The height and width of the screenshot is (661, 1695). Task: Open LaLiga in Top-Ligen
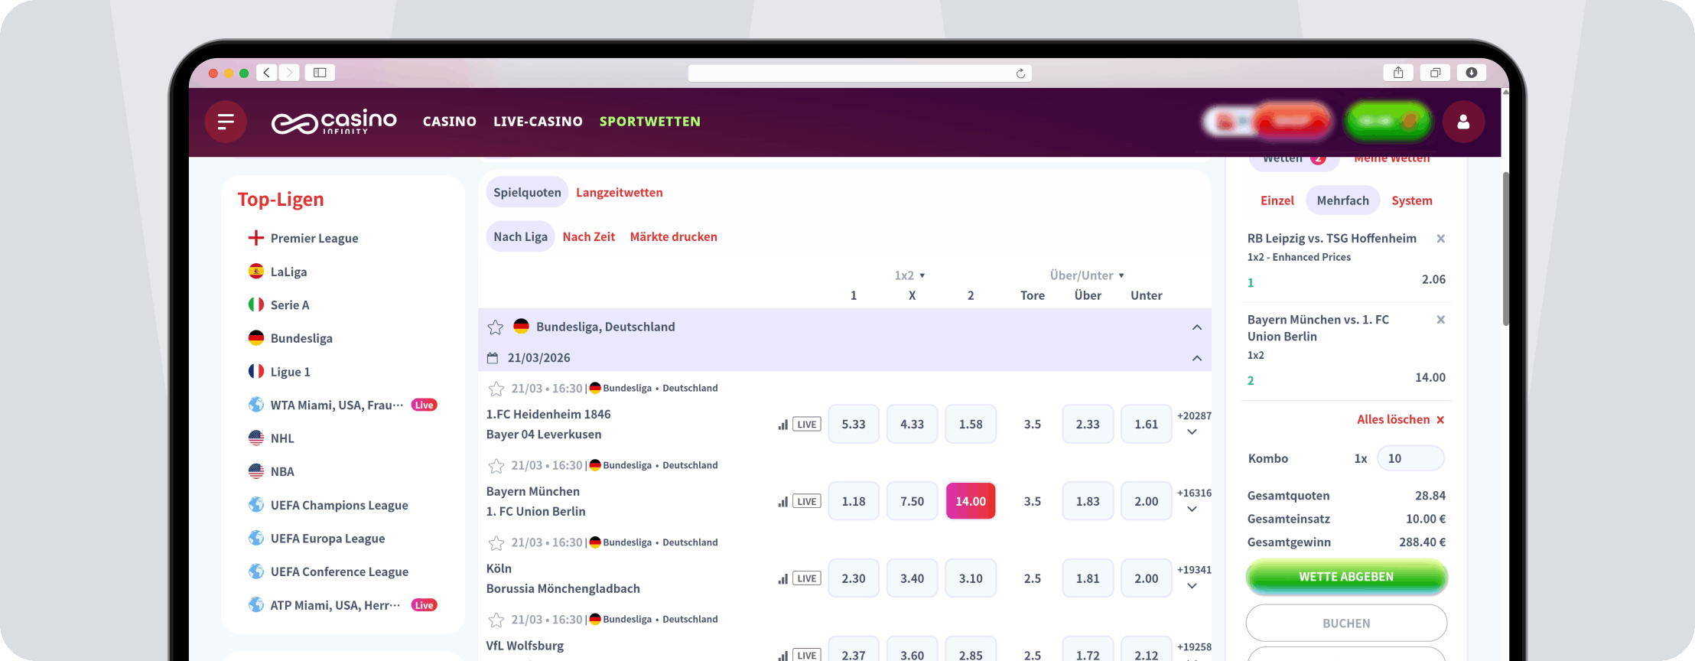point(288,272)
